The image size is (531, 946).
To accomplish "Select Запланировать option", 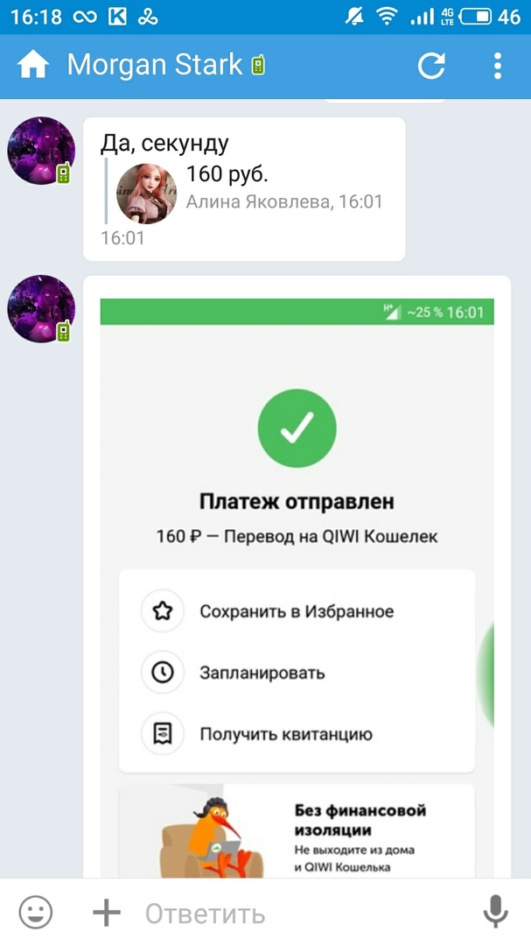I will click(297, 672).
